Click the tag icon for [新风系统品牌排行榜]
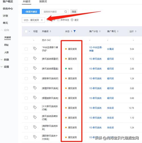The width and height of the screenshot is (142, 143). coord(35,117)
